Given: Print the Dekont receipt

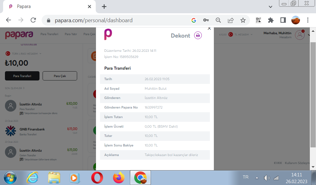Looking at the screenshot, I should coord(198,35).
